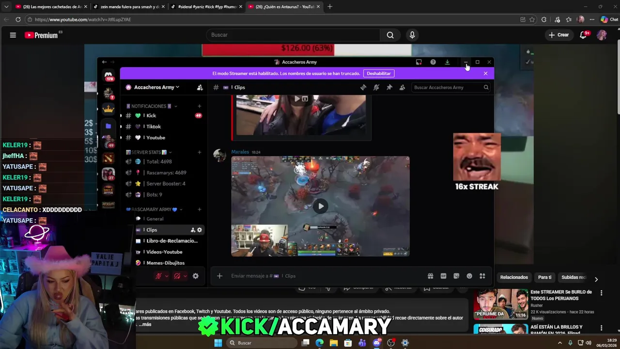620x349 pixels.
Task: Open Discord user settings gear
Action: (196, 276)
